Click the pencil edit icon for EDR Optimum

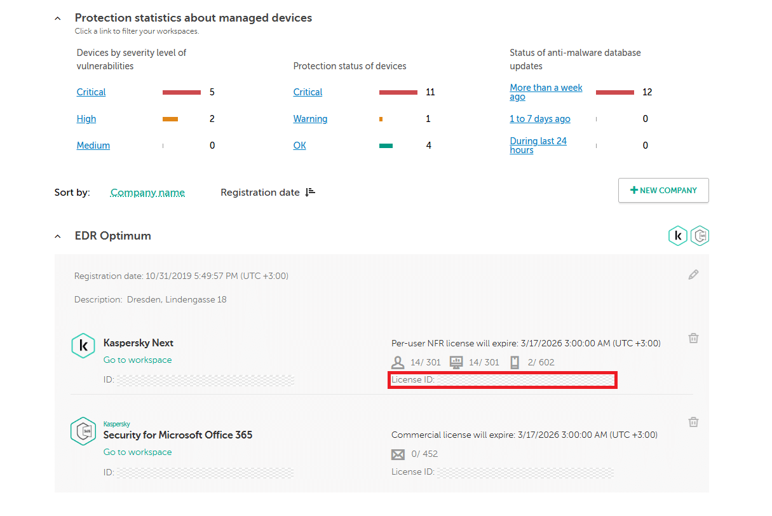693,275
